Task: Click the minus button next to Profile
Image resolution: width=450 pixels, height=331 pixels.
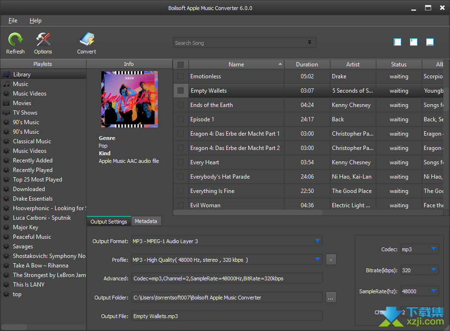Action: point(331,260)
